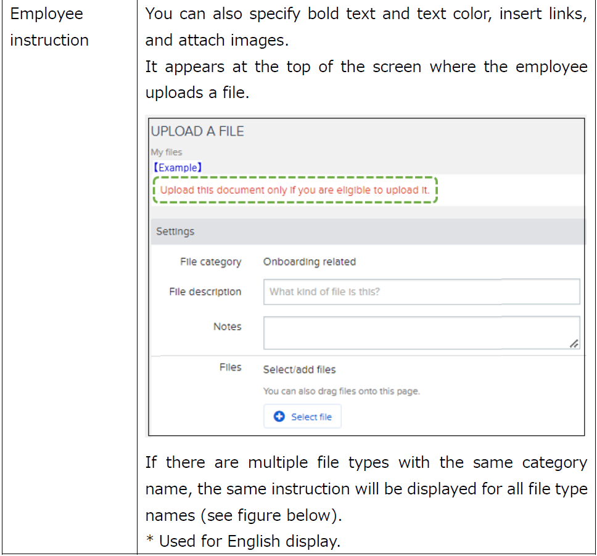Click the blue plus icon beside Select file
597x556 pixels.
(279, 417)
